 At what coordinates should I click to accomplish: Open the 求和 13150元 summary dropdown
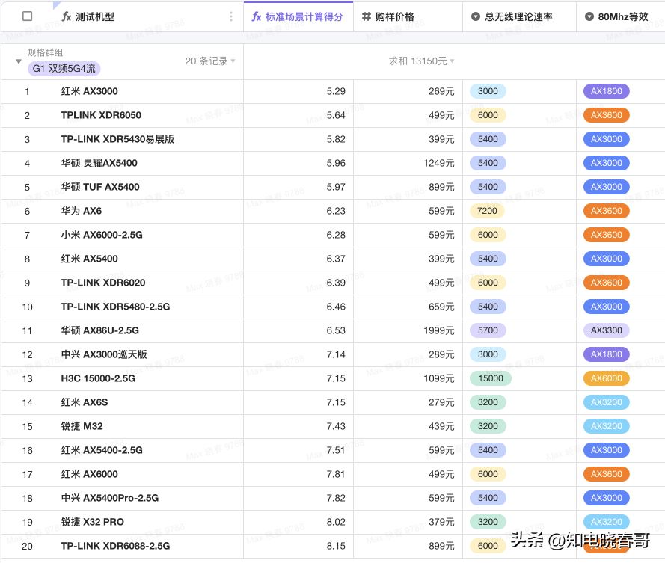(x=421, y=61)
